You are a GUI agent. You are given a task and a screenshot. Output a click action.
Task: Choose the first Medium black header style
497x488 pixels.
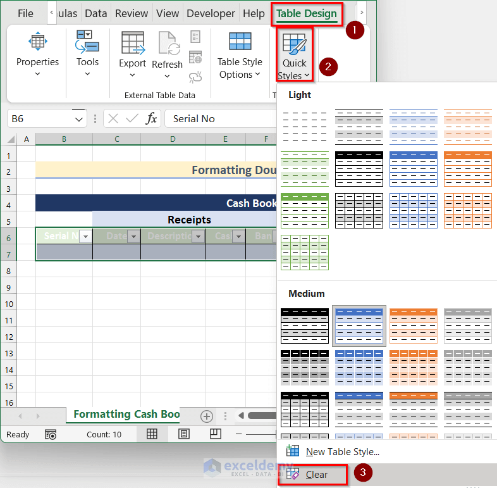pos(305,326)
